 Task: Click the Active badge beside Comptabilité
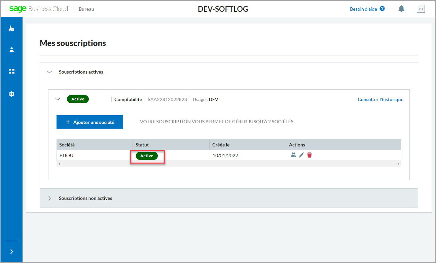click(78, 99)
